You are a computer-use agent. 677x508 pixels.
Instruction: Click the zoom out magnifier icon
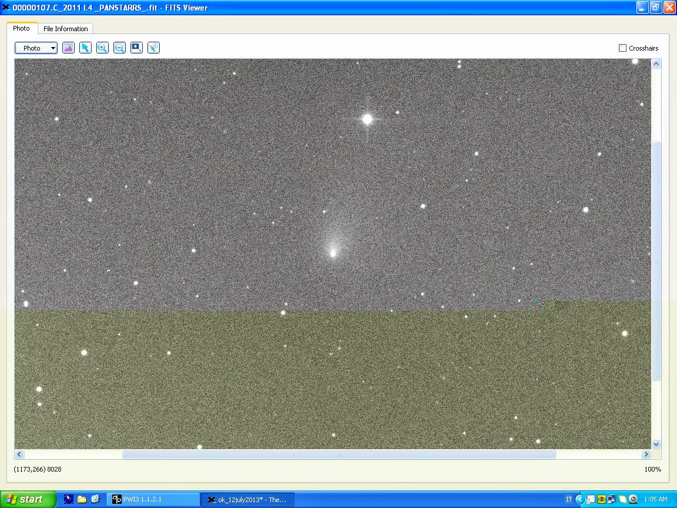(x=119, y=48)
